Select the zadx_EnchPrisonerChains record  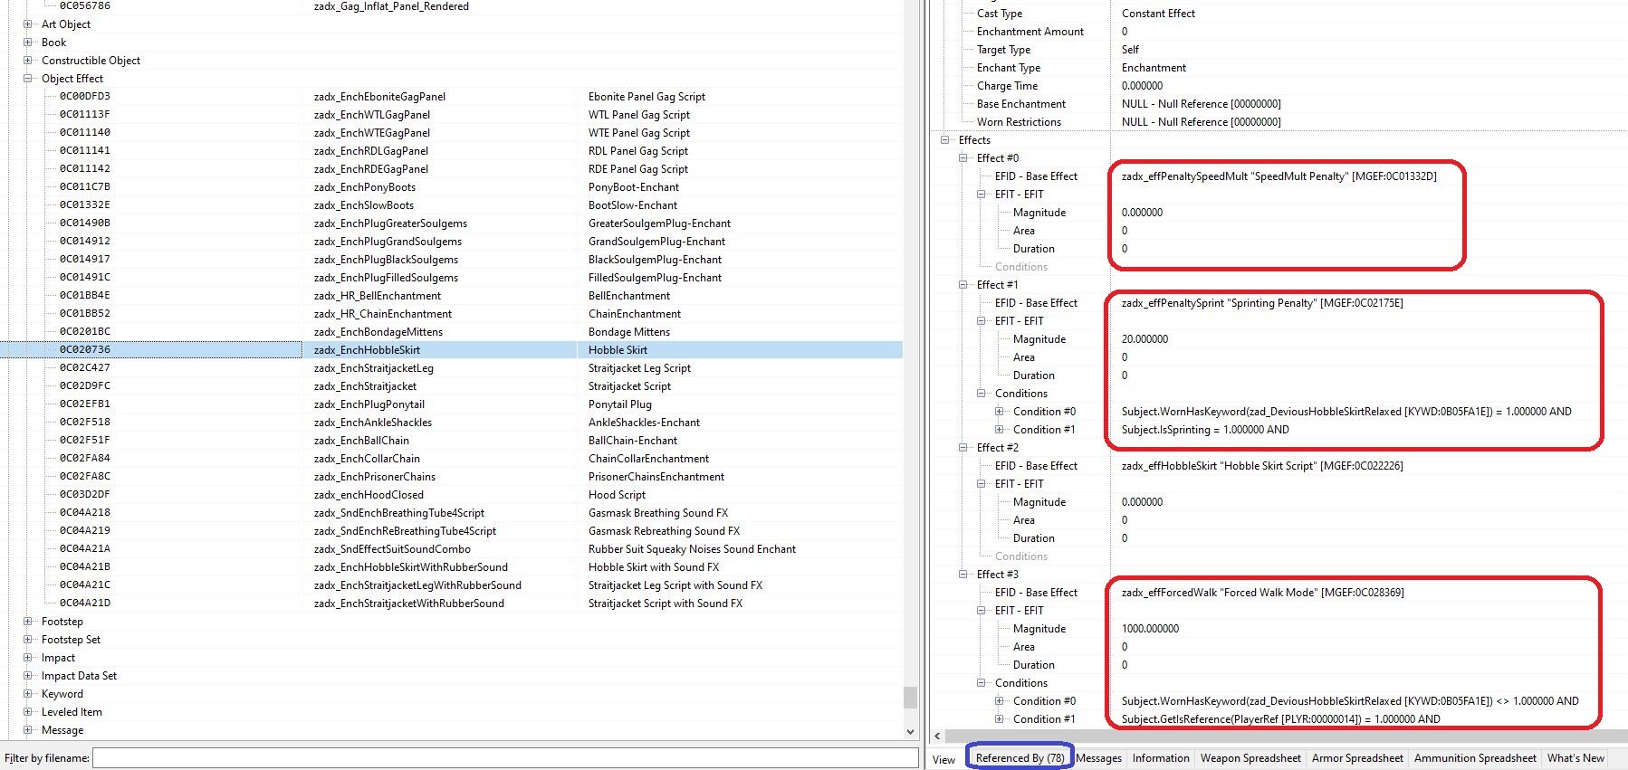pos(451,477)
